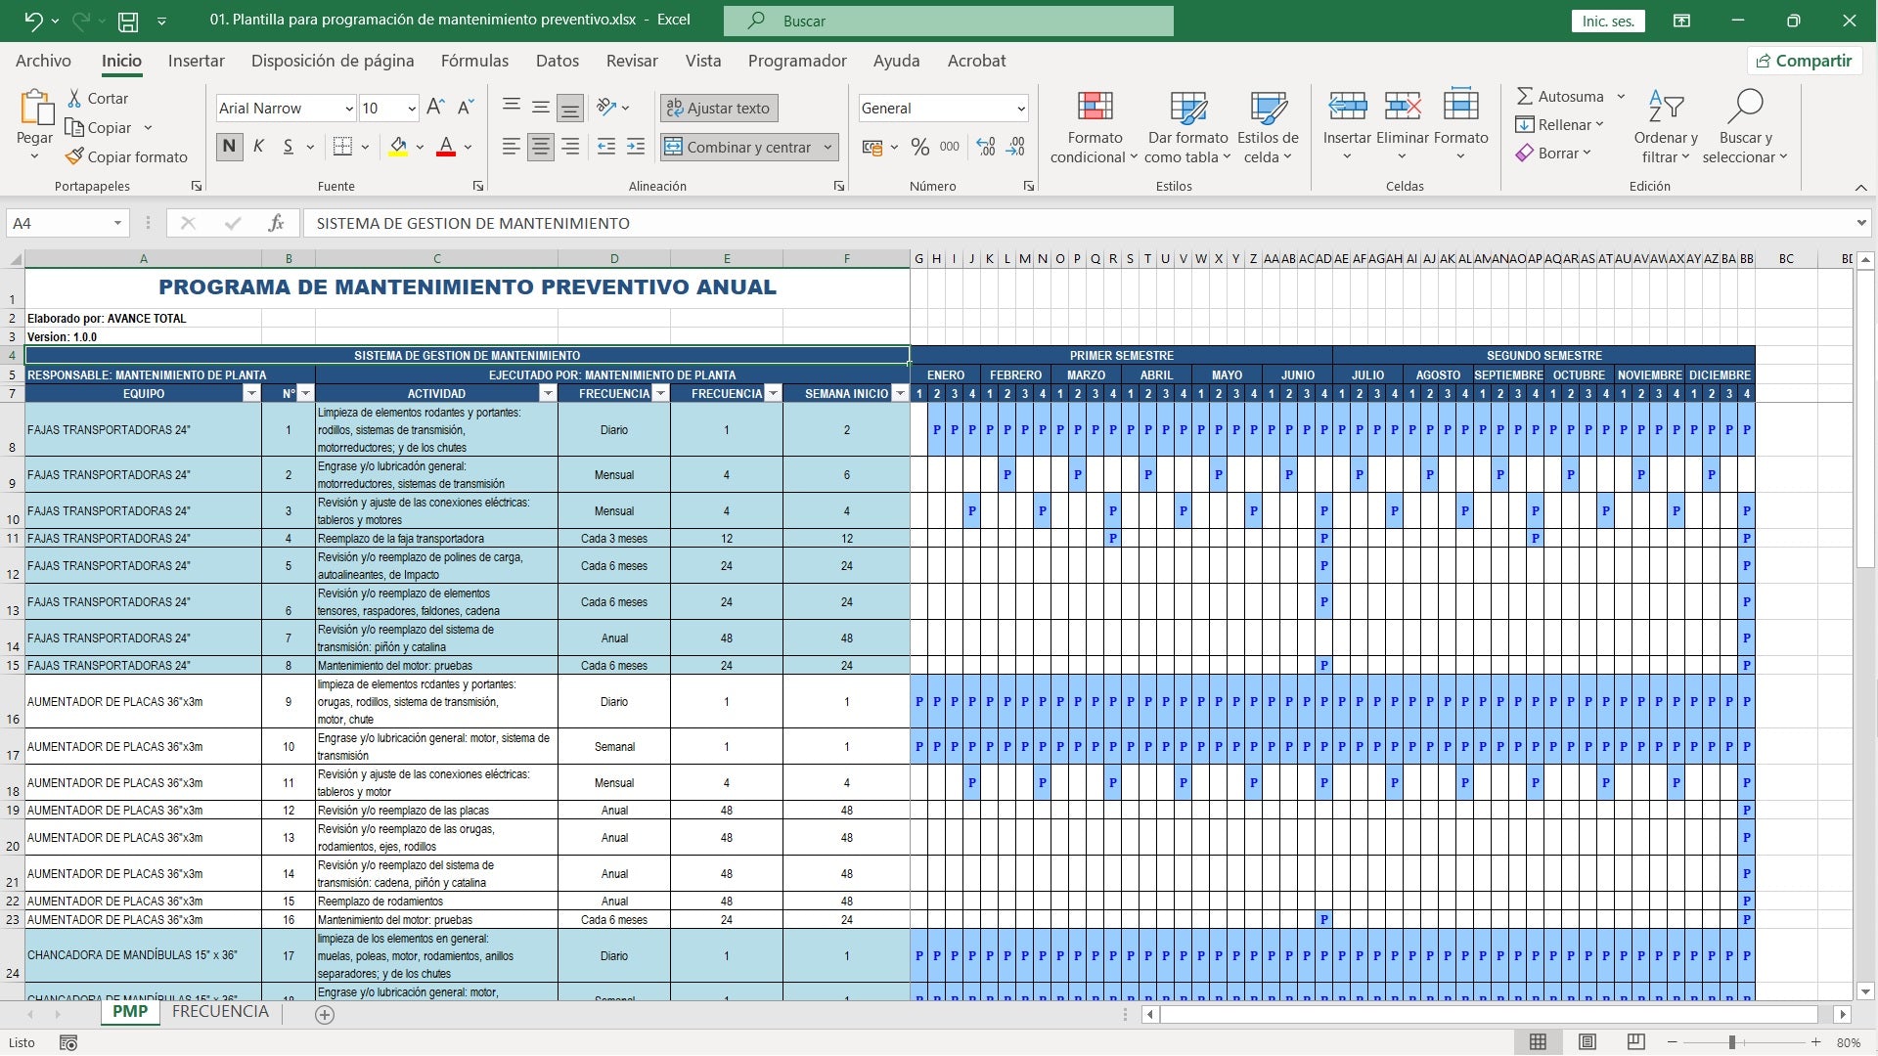
Task: Open the General number format dropdown
Action: [x=1020, y=109]
